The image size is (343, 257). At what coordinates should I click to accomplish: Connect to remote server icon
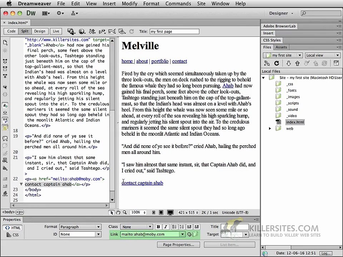pos(267,63)
